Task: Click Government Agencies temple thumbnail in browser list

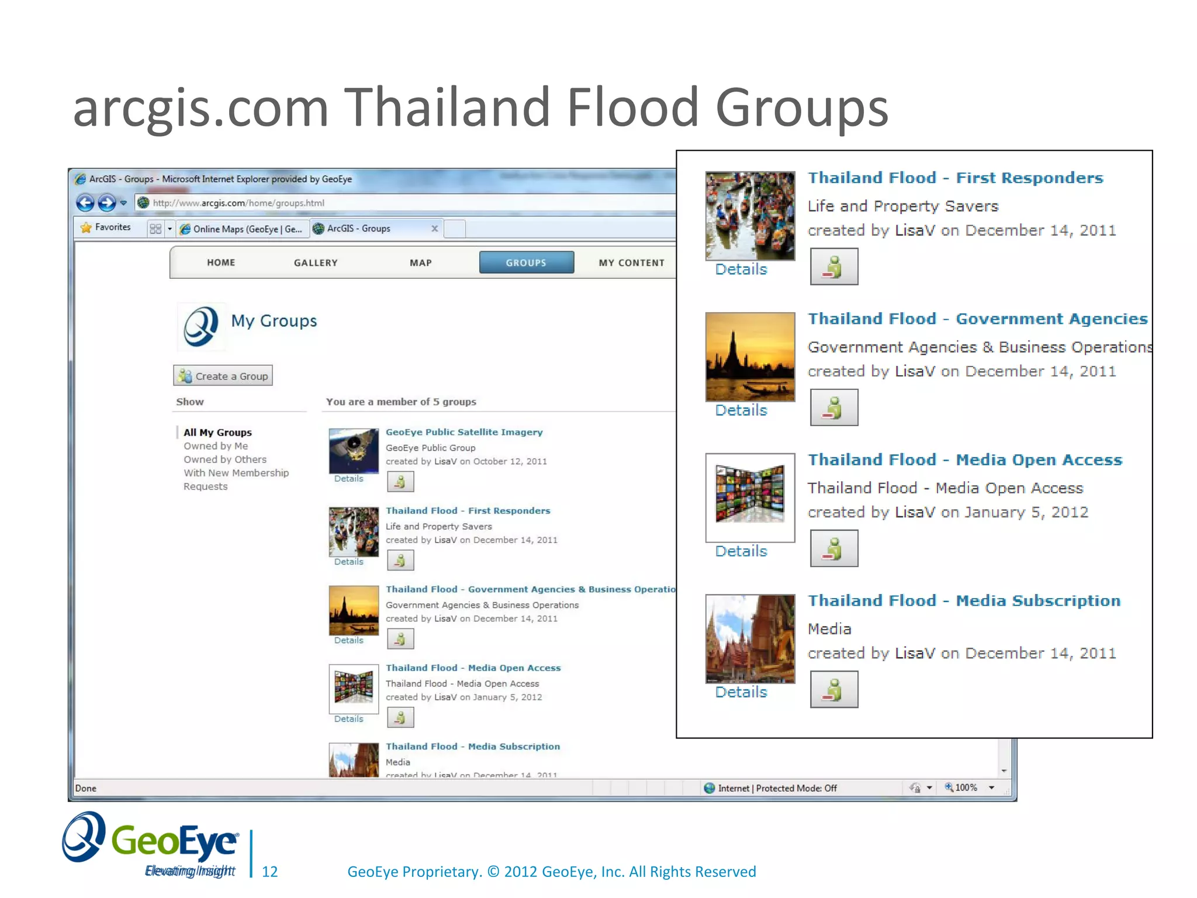Action: pos(354,610)
